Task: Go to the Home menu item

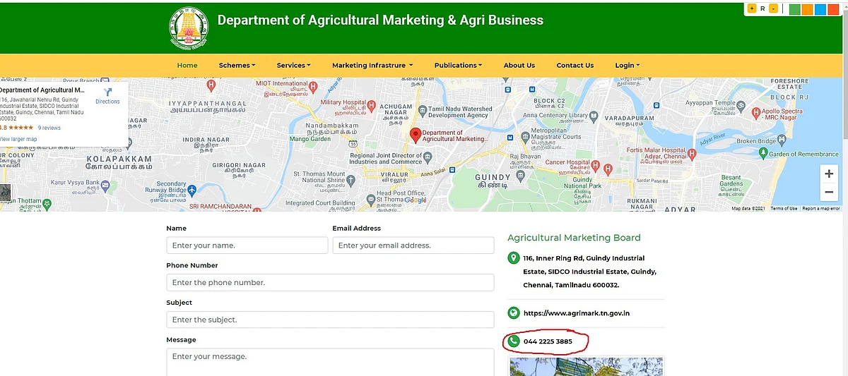Action: point(187,65)
